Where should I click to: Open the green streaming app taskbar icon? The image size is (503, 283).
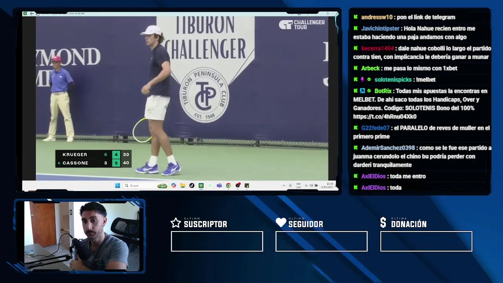(x=201, y=186)
